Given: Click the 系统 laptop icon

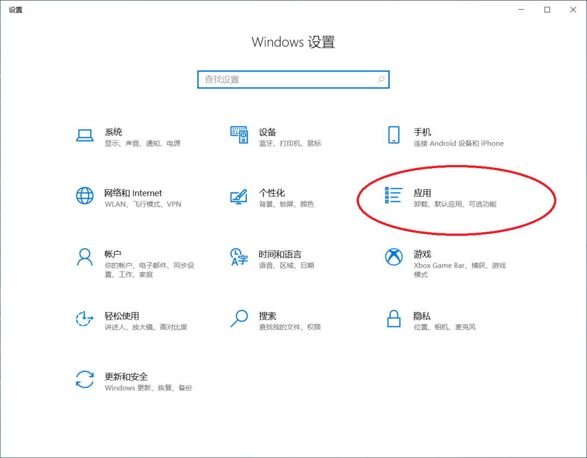Looking at the screenshot, I should coord(85,136).
